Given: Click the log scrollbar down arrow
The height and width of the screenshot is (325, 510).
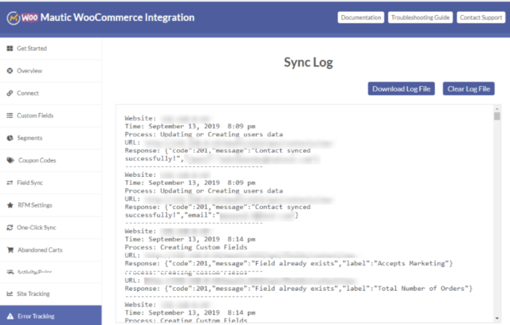Looking at the screenshot, I should pos(497,318).
